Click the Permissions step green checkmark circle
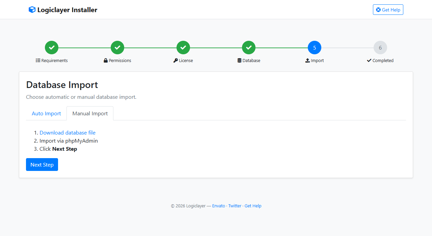The width and height of the screenshot is (432, 236). [x=117, y=48]
